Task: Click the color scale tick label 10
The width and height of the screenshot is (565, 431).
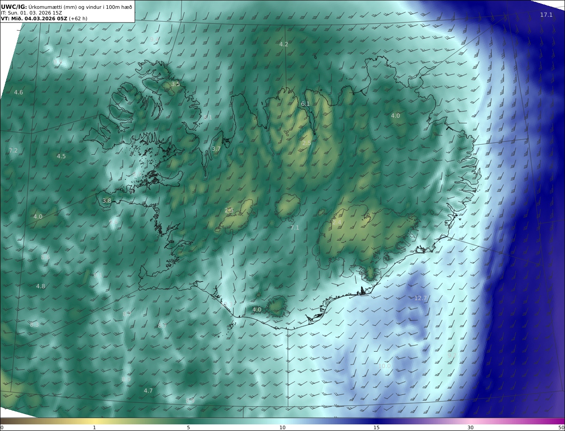Action: (x=282, y=427)
